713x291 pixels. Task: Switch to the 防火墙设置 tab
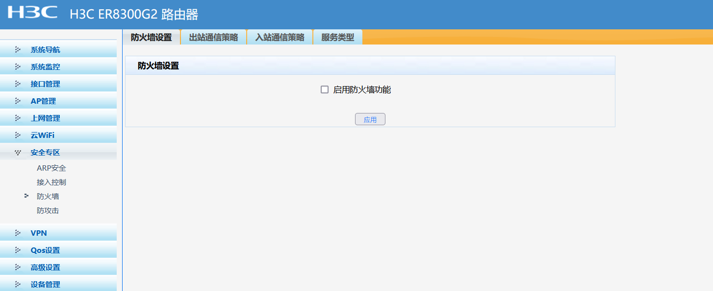tap(152, 37)
